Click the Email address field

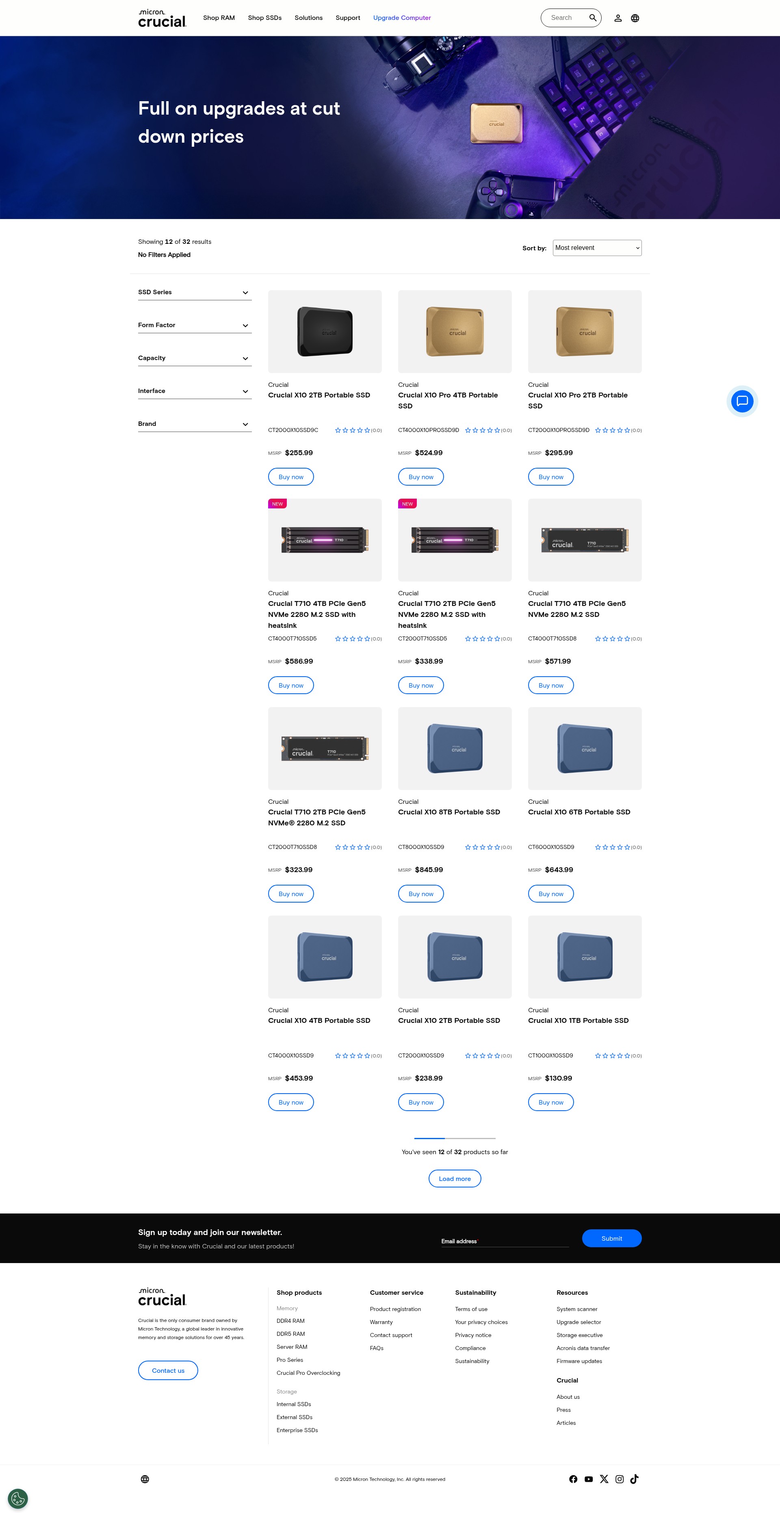pos(505,1241)
